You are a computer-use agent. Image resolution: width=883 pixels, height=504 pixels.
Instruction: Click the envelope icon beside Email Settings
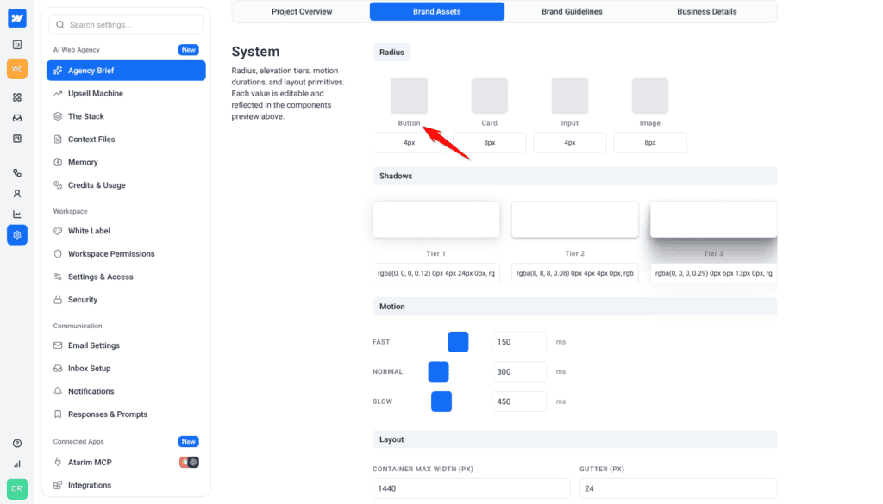58,345
